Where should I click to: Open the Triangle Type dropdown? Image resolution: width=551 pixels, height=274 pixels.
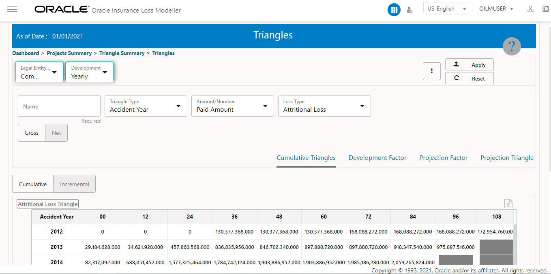(146, 106)
